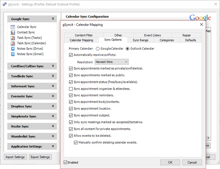Switch to the Content Filter tab
This screenshot has height=169, width=220.
[84, 35]
